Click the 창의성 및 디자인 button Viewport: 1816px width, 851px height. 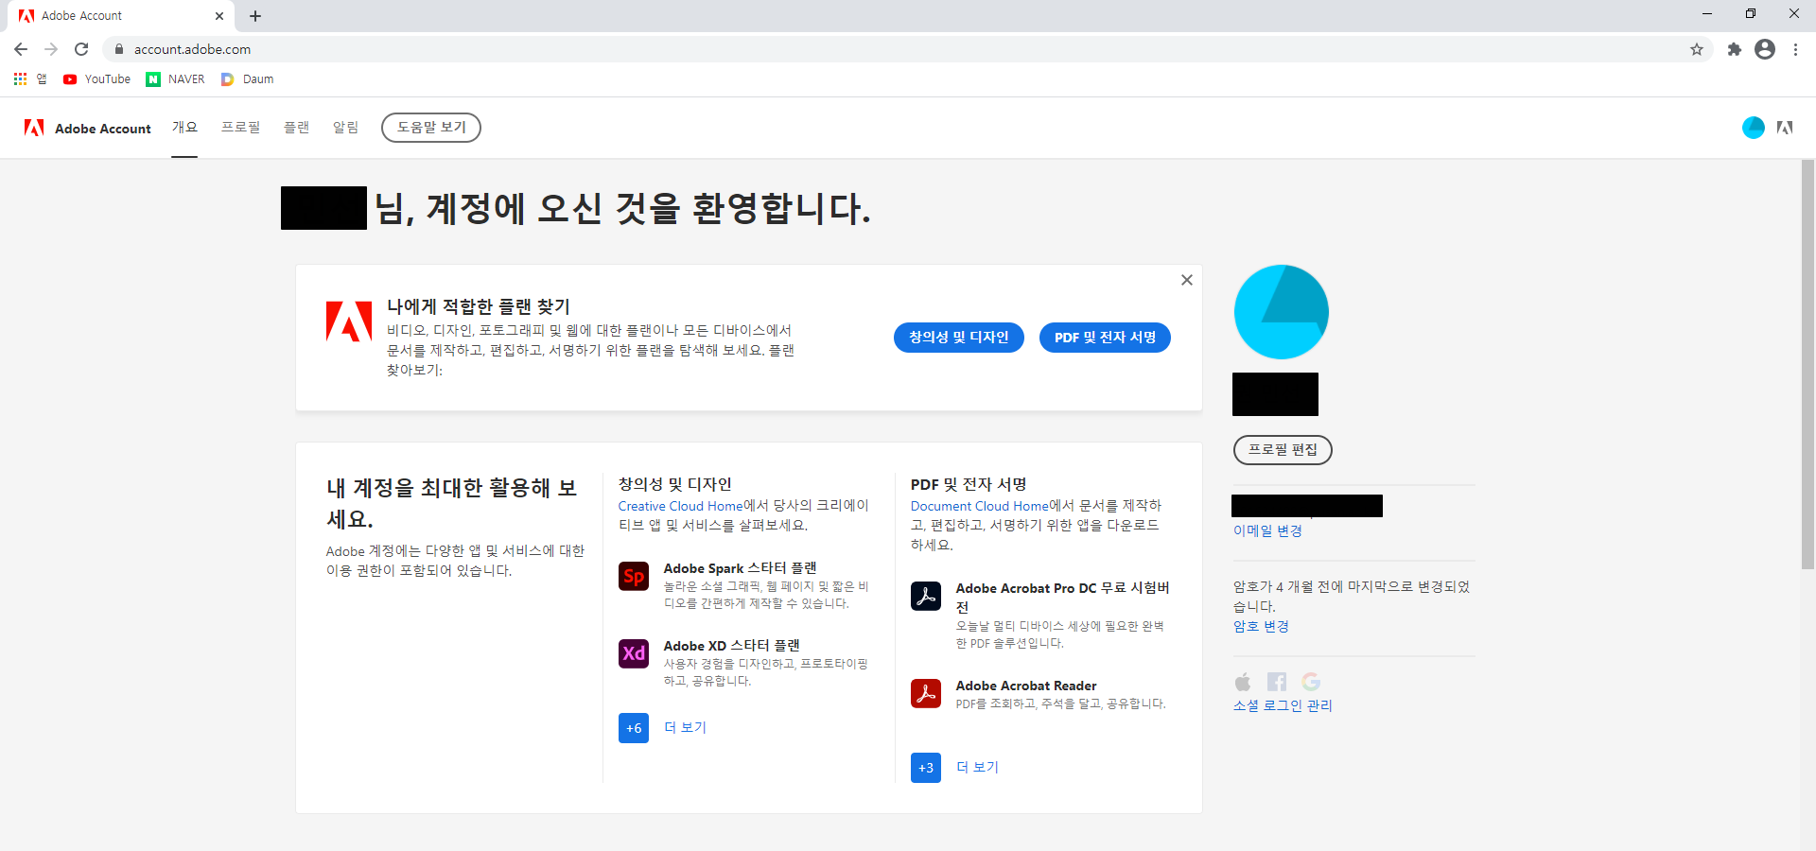(x=959, y=338)
